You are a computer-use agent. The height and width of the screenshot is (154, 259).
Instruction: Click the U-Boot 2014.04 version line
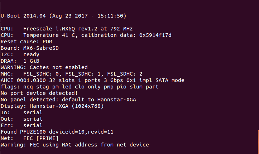tap(63, 16)
